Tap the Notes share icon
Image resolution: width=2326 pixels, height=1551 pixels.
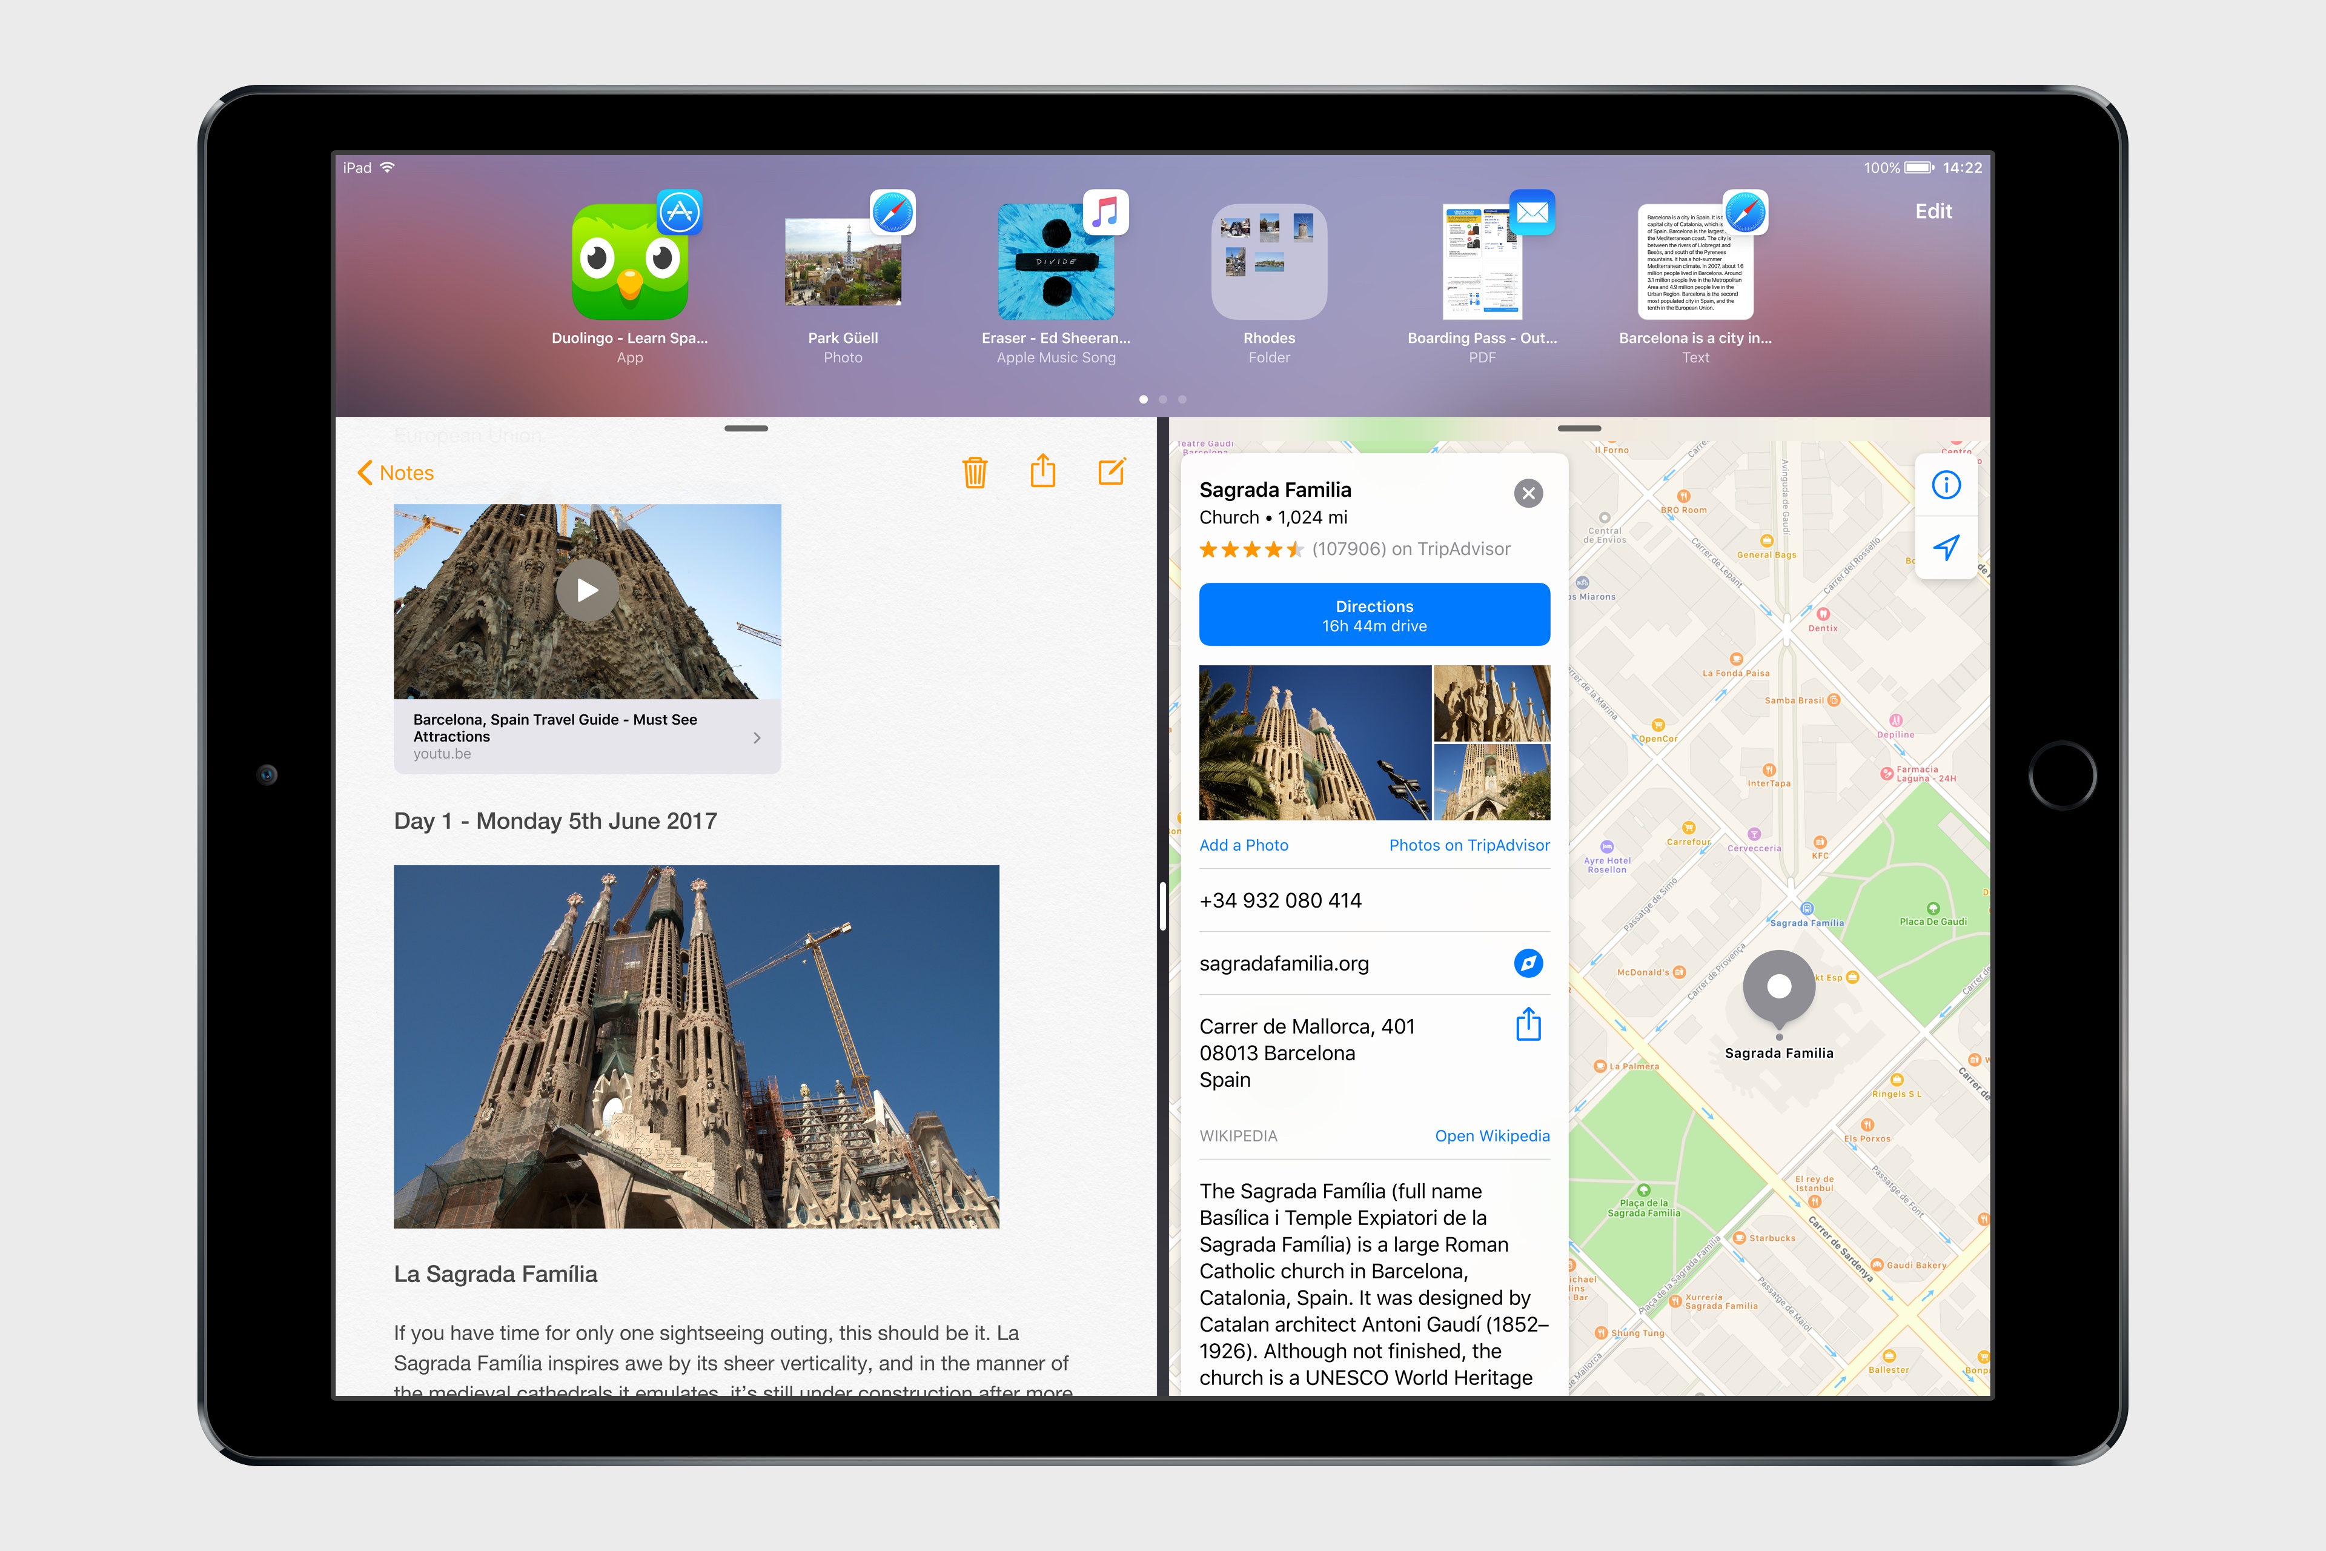point(1042,471)
